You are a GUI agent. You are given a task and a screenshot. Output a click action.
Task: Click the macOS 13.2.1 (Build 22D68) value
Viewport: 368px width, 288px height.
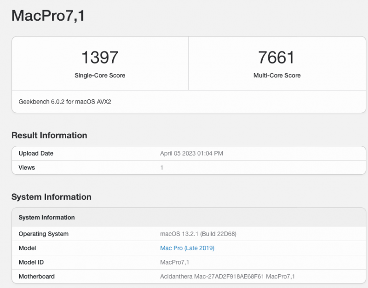(198, 234)
